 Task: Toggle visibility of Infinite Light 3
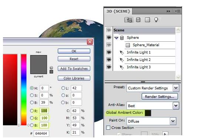[109, 67]
